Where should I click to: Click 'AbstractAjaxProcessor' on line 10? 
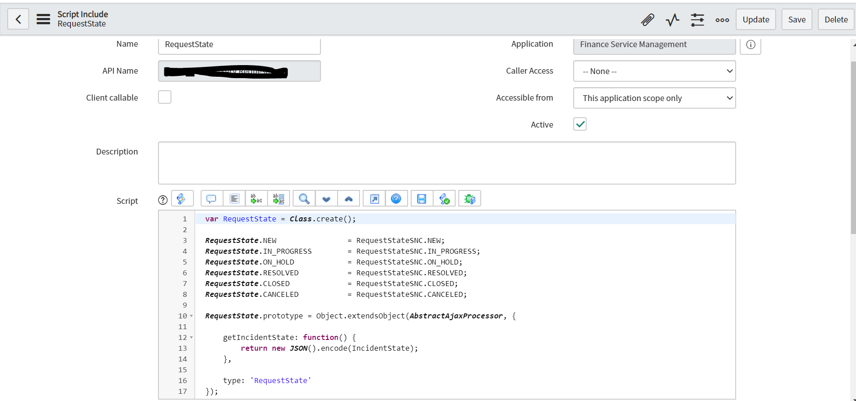pyautogui.click(x=456, y=316)
